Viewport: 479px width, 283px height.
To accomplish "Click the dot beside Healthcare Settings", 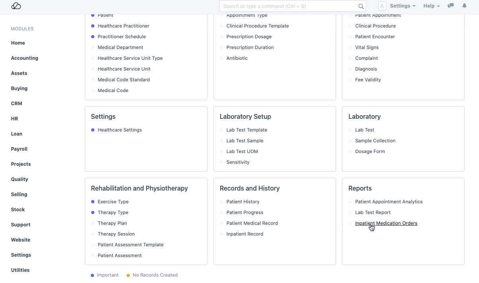I will (x=93, y=130).
